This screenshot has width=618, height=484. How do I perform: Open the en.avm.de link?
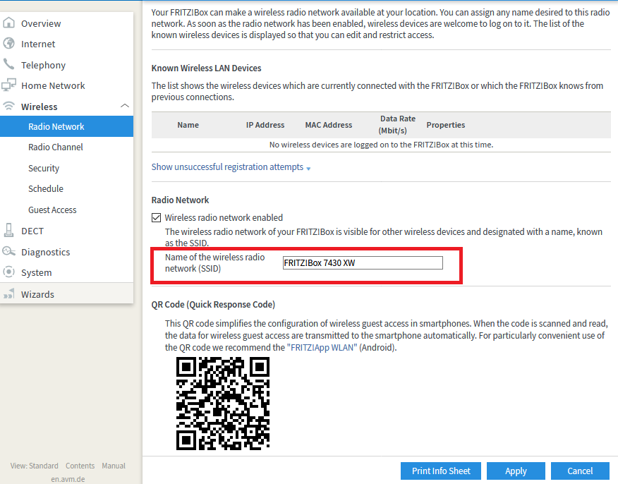(68, 479)
